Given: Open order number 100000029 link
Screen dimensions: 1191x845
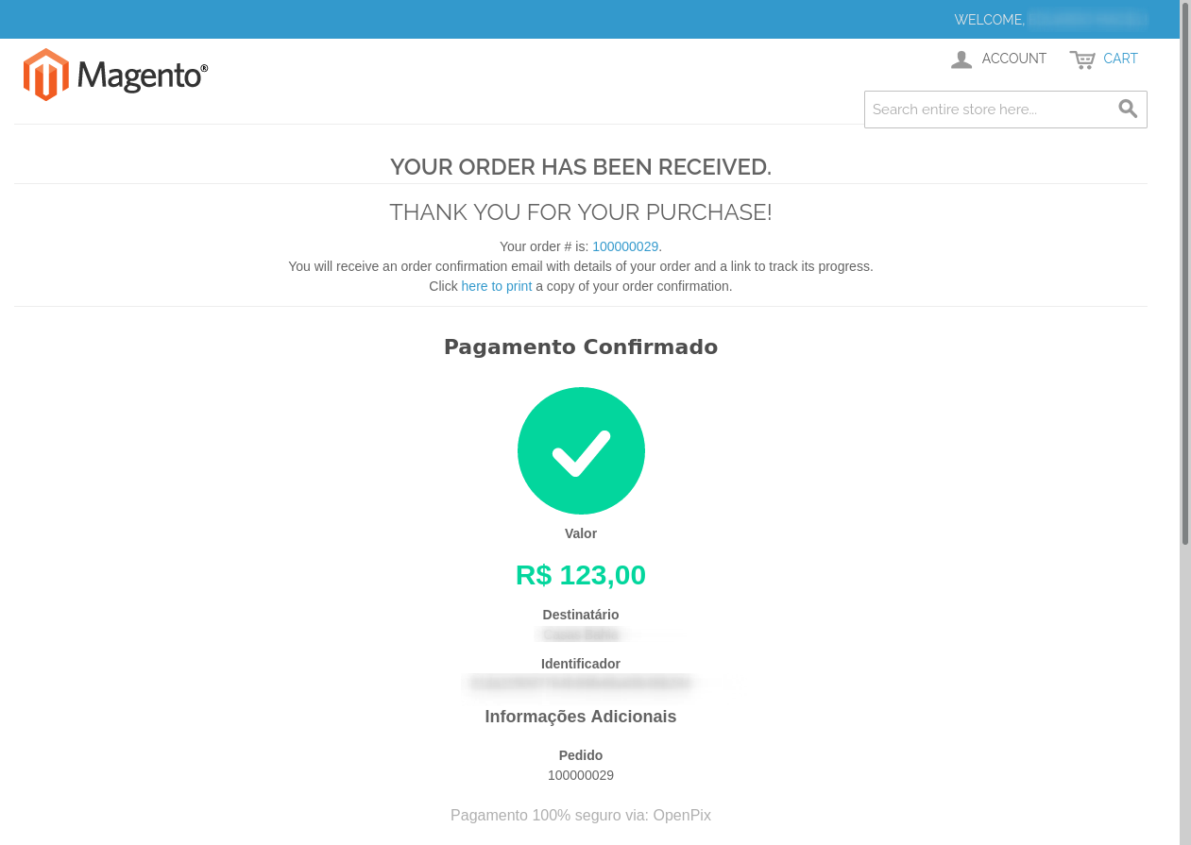Looking at the screenshot, I should click(x=625, y=246).
